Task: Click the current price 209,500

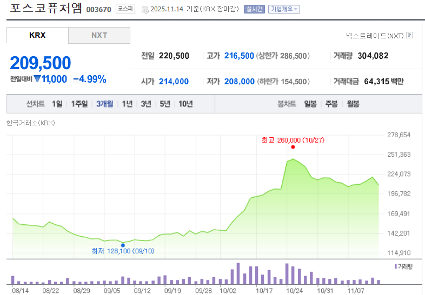Action: click(41, 63)
